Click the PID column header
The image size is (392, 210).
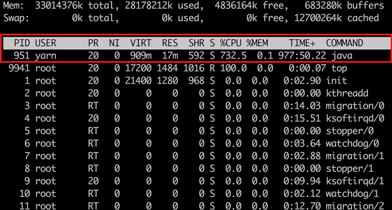click(x=22, y=43)
